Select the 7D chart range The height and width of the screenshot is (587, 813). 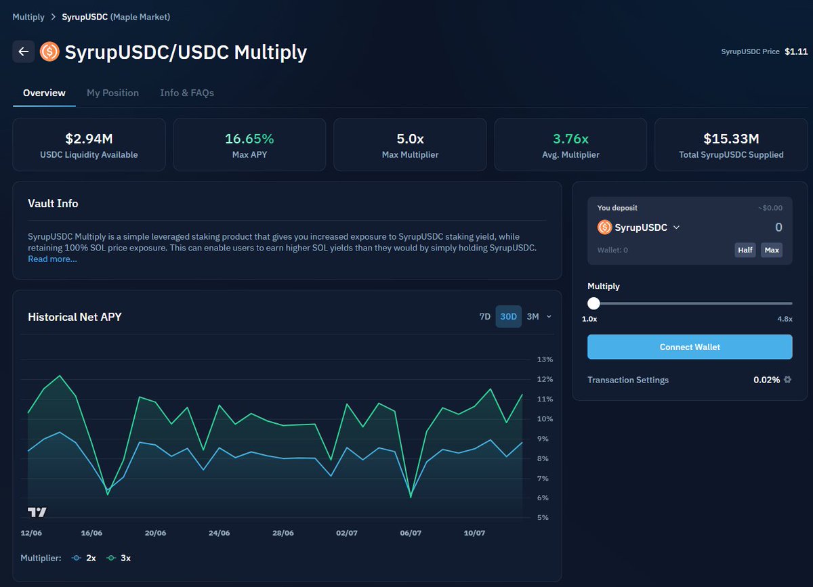point(484,317)
